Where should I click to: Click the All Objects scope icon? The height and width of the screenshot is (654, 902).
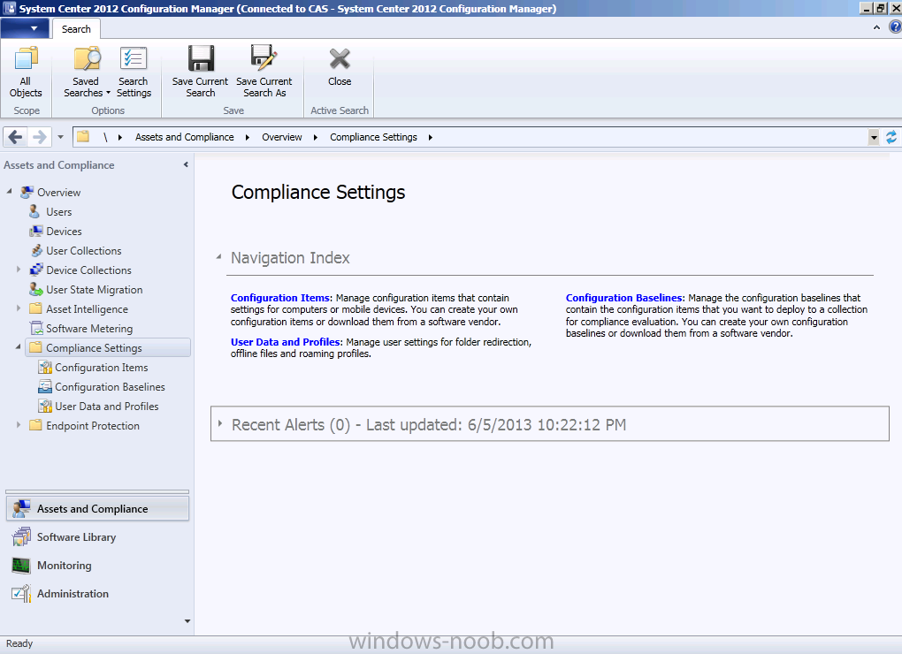(x=26, y=58)
